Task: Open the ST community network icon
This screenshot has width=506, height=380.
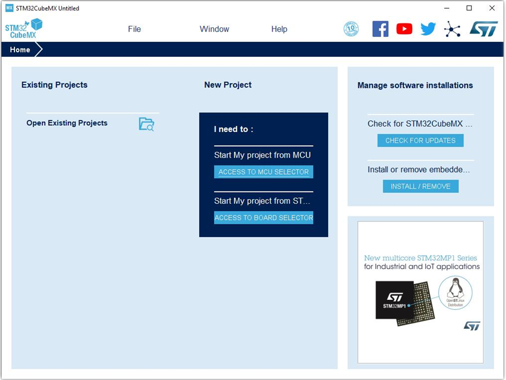Action: (x=452, y=29)
